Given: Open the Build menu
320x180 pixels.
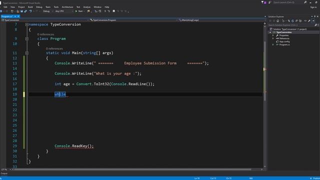Looking at the screenshot, I should click(30, 7).
